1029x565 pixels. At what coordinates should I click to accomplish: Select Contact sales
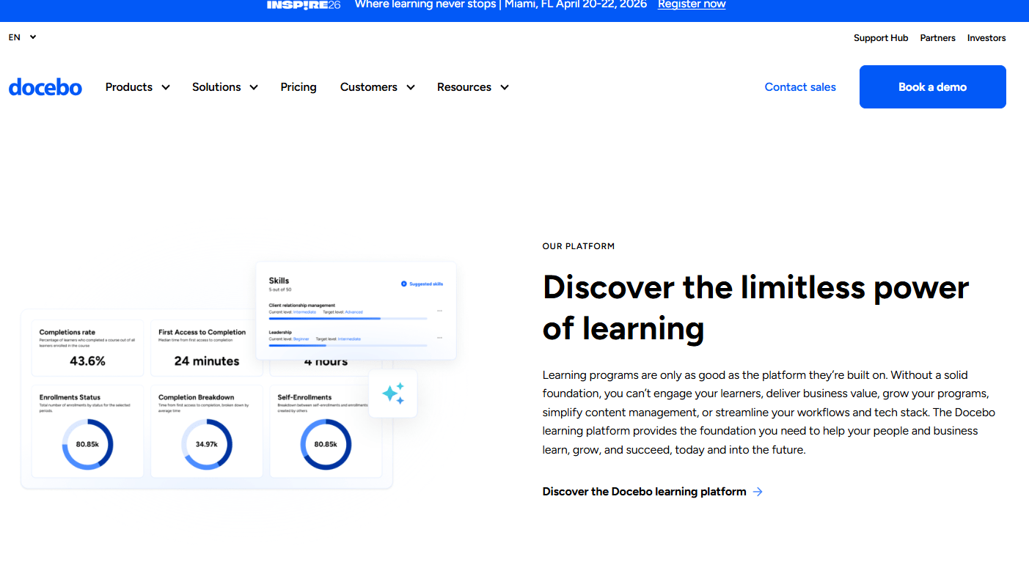(x=800, y=86)
